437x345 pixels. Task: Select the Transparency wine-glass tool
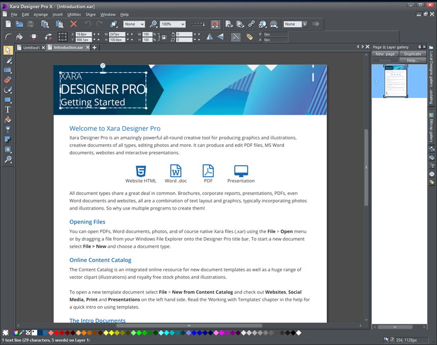click(8, 130)
